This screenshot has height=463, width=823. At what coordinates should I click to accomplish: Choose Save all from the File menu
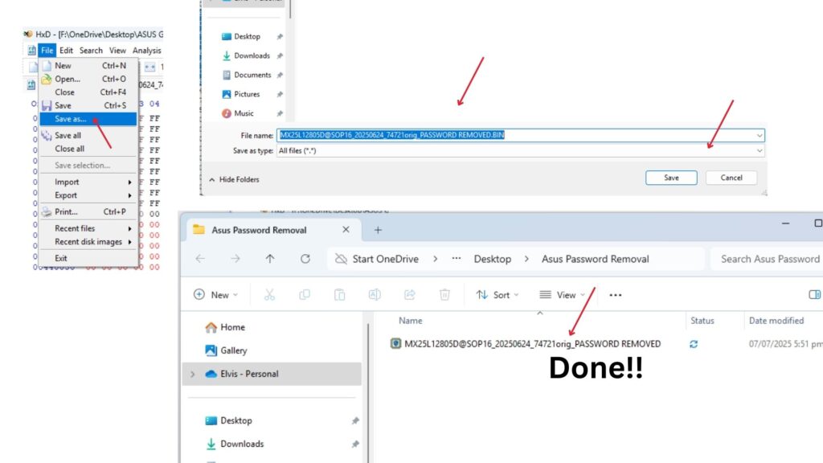click(88, 135)
